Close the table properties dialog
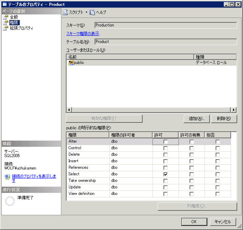 tap(238, 4)
